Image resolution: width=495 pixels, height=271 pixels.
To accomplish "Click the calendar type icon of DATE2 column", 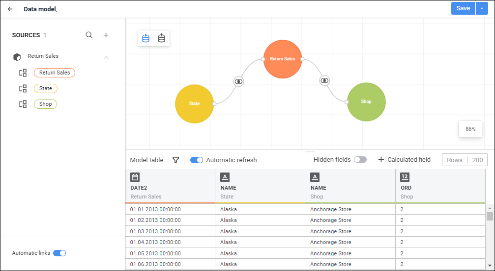I will [x=135, y=177].
